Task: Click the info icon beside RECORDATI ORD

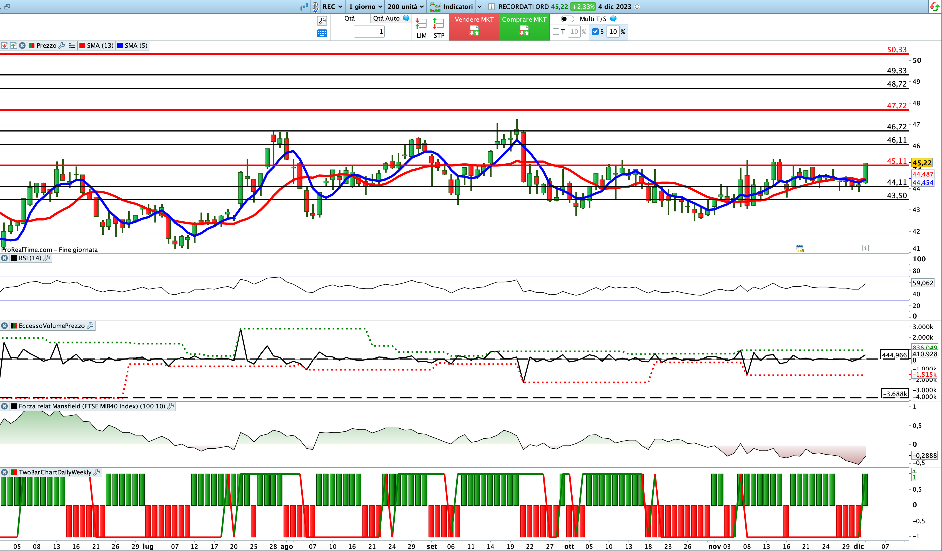Action: tap(492, 7)
